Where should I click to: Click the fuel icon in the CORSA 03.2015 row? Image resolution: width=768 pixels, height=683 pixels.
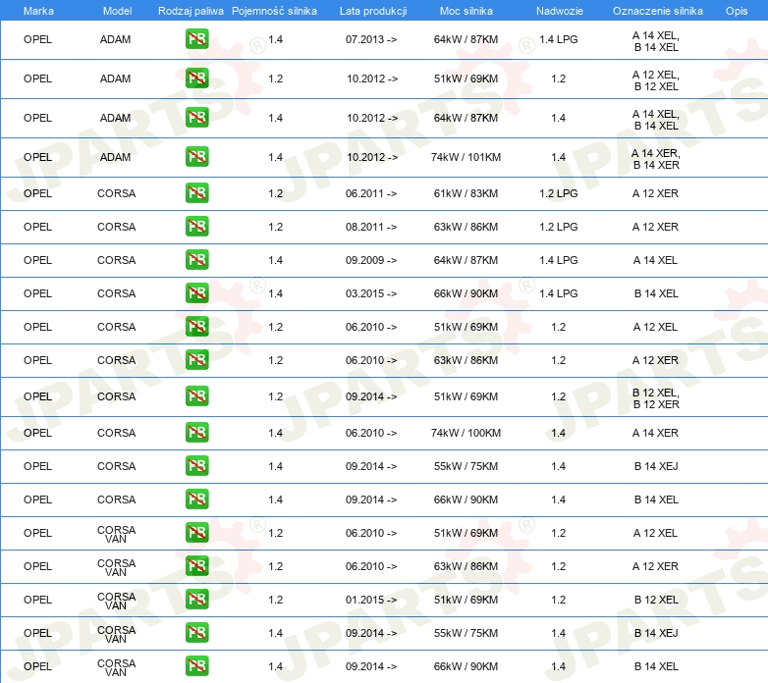(196, 292)
